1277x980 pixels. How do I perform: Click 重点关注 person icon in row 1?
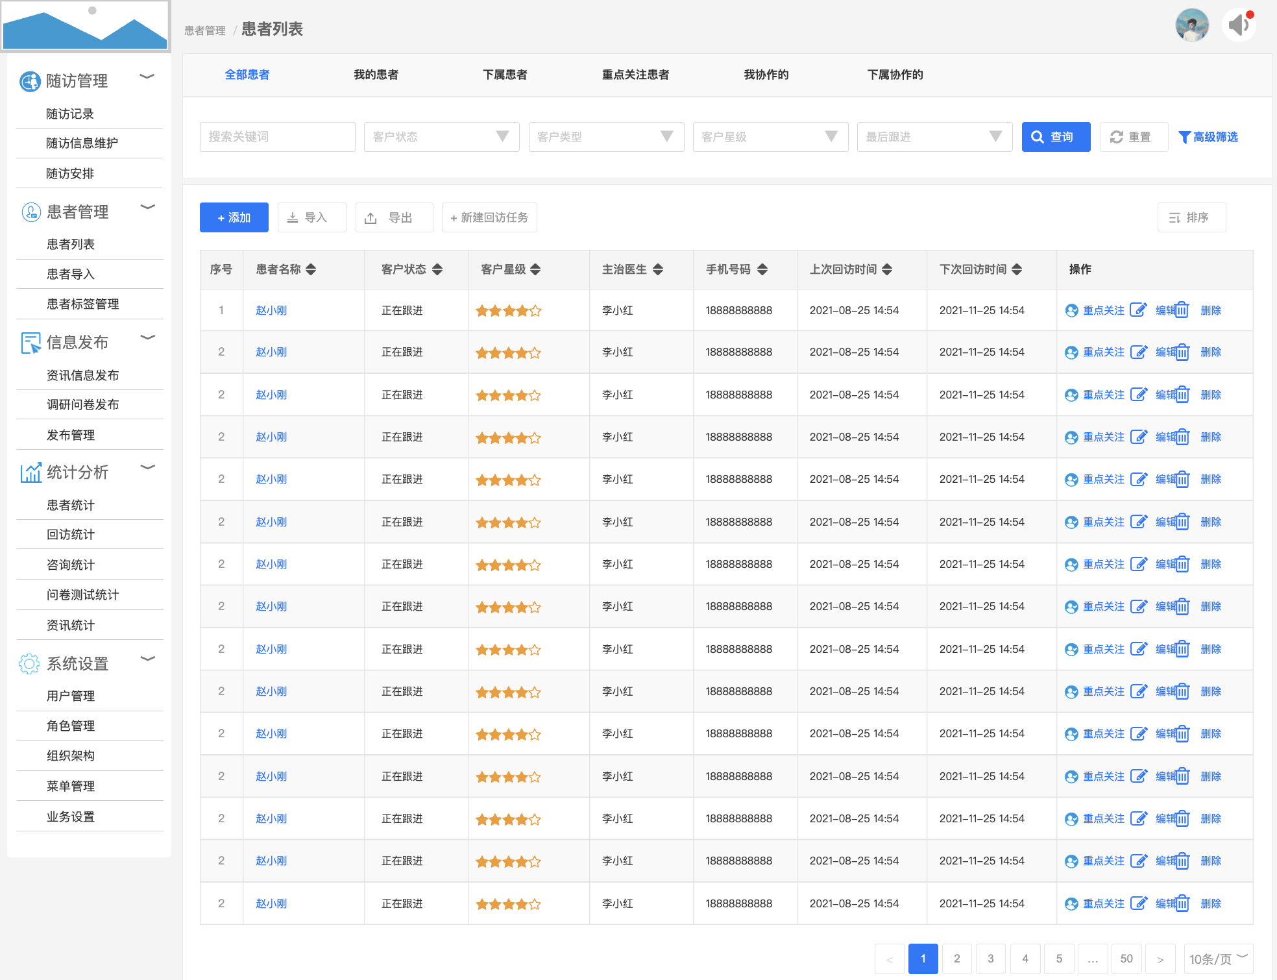pos(1072,311)
